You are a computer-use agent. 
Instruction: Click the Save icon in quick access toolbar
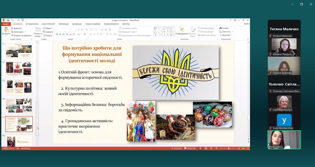pyautogui.click(x=8, y=20)
